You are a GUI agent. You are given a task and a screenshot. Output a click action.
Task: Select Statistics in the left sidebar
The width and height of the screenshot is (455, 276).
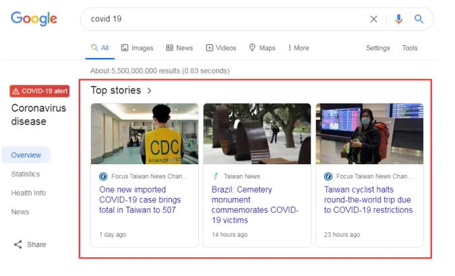click(x=25, y=174)
